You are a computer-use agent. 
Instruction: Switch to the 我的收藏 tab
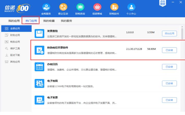point(49,21)
